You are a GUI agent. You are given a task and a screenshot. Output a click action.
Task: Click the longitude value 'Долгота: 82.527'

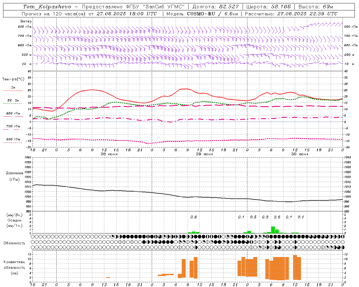(x=215, y=7)
